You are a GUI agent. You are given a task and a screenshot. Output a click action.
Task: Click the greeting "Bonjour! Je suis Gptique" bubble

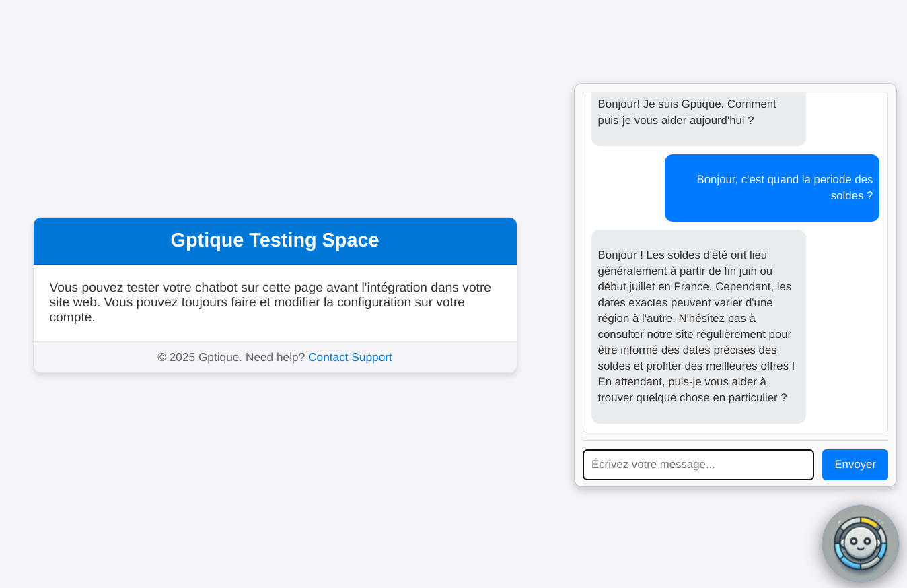coord(698,119)
